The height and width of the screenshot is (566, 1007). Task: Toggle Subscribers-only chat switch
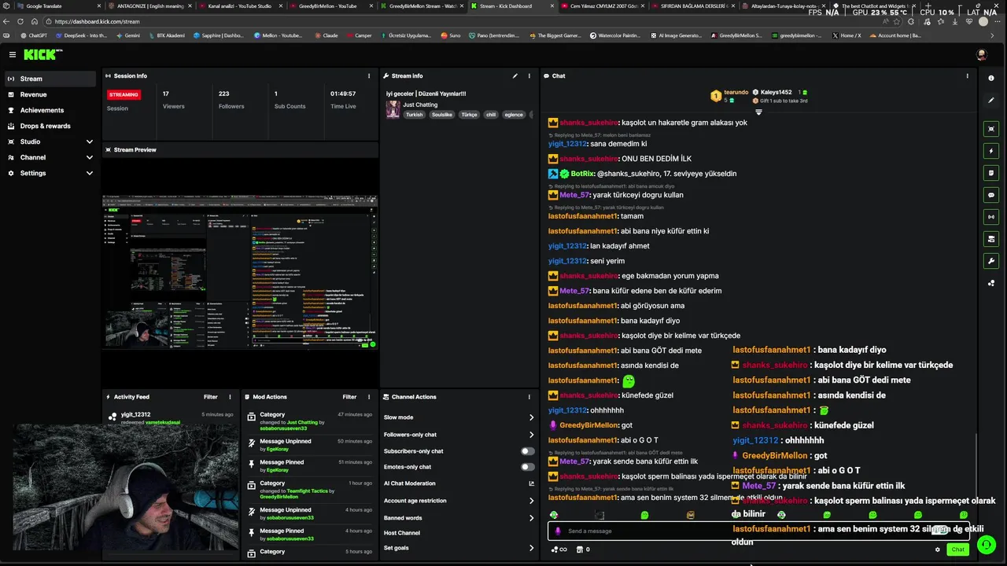coord(528,451)
